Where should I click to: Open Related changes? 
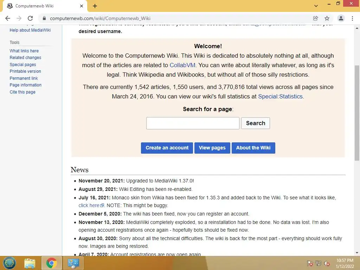click(25, 58)
